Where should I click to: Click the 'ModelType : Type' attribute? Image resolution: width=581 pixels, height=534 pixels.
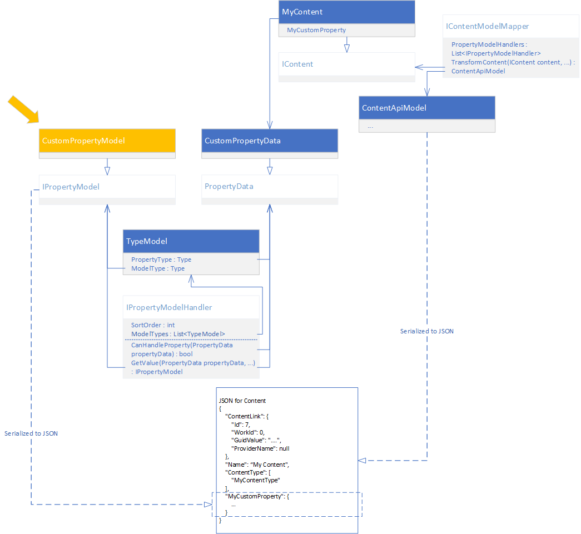tap(158, 268)
